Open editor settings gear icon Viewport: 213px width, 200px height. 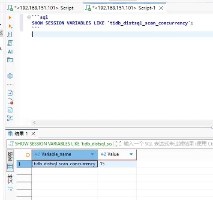point(10,76)
